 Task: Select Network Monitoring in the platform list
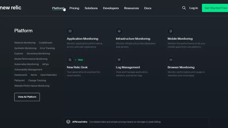coord(25,43)
